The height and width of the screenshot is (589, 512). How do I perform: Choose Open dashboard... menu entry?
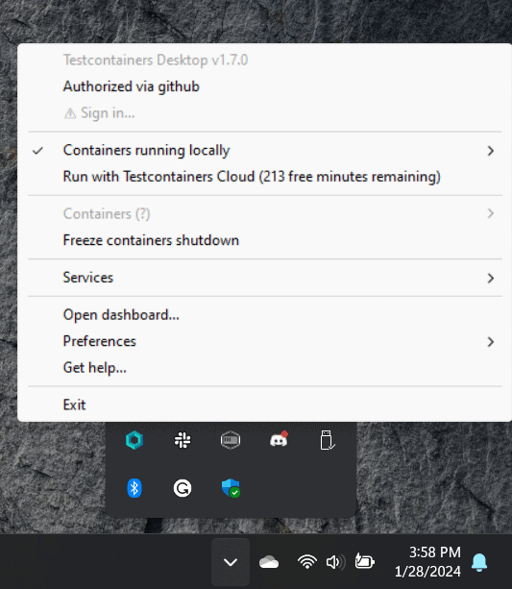tap(265, 315)
